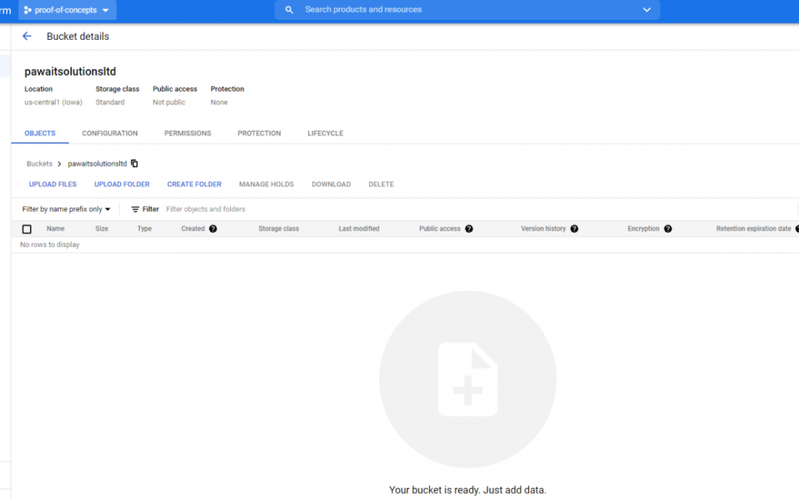Open the proof-of-concepts project selector
Image resolution: width=799 pixels, height=499 pixels.
point(67,10)
